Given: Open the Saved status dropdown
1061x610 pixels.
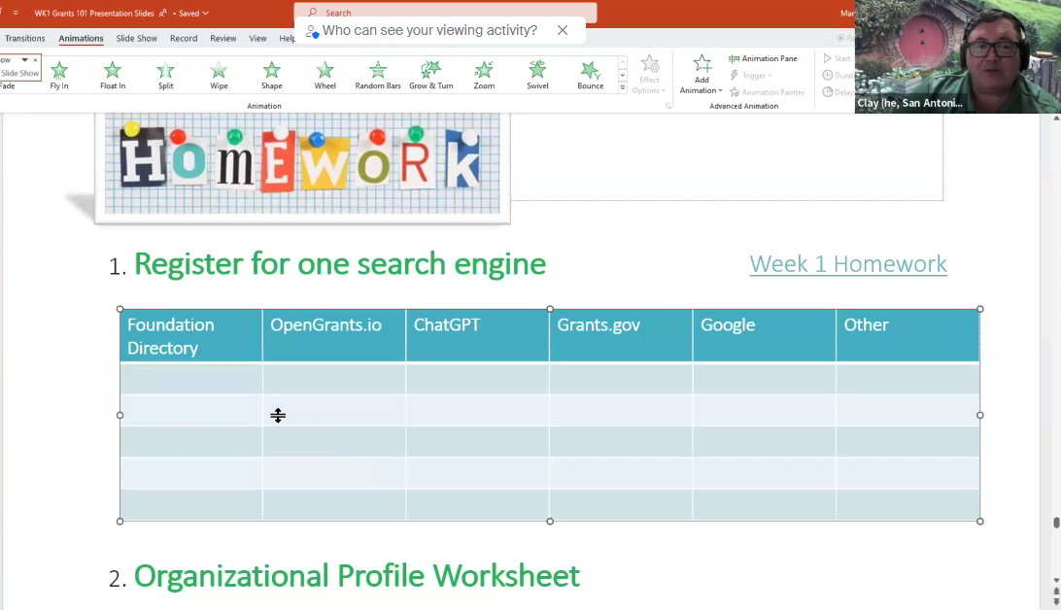Looking at the screenshot, I should [193, 13].
